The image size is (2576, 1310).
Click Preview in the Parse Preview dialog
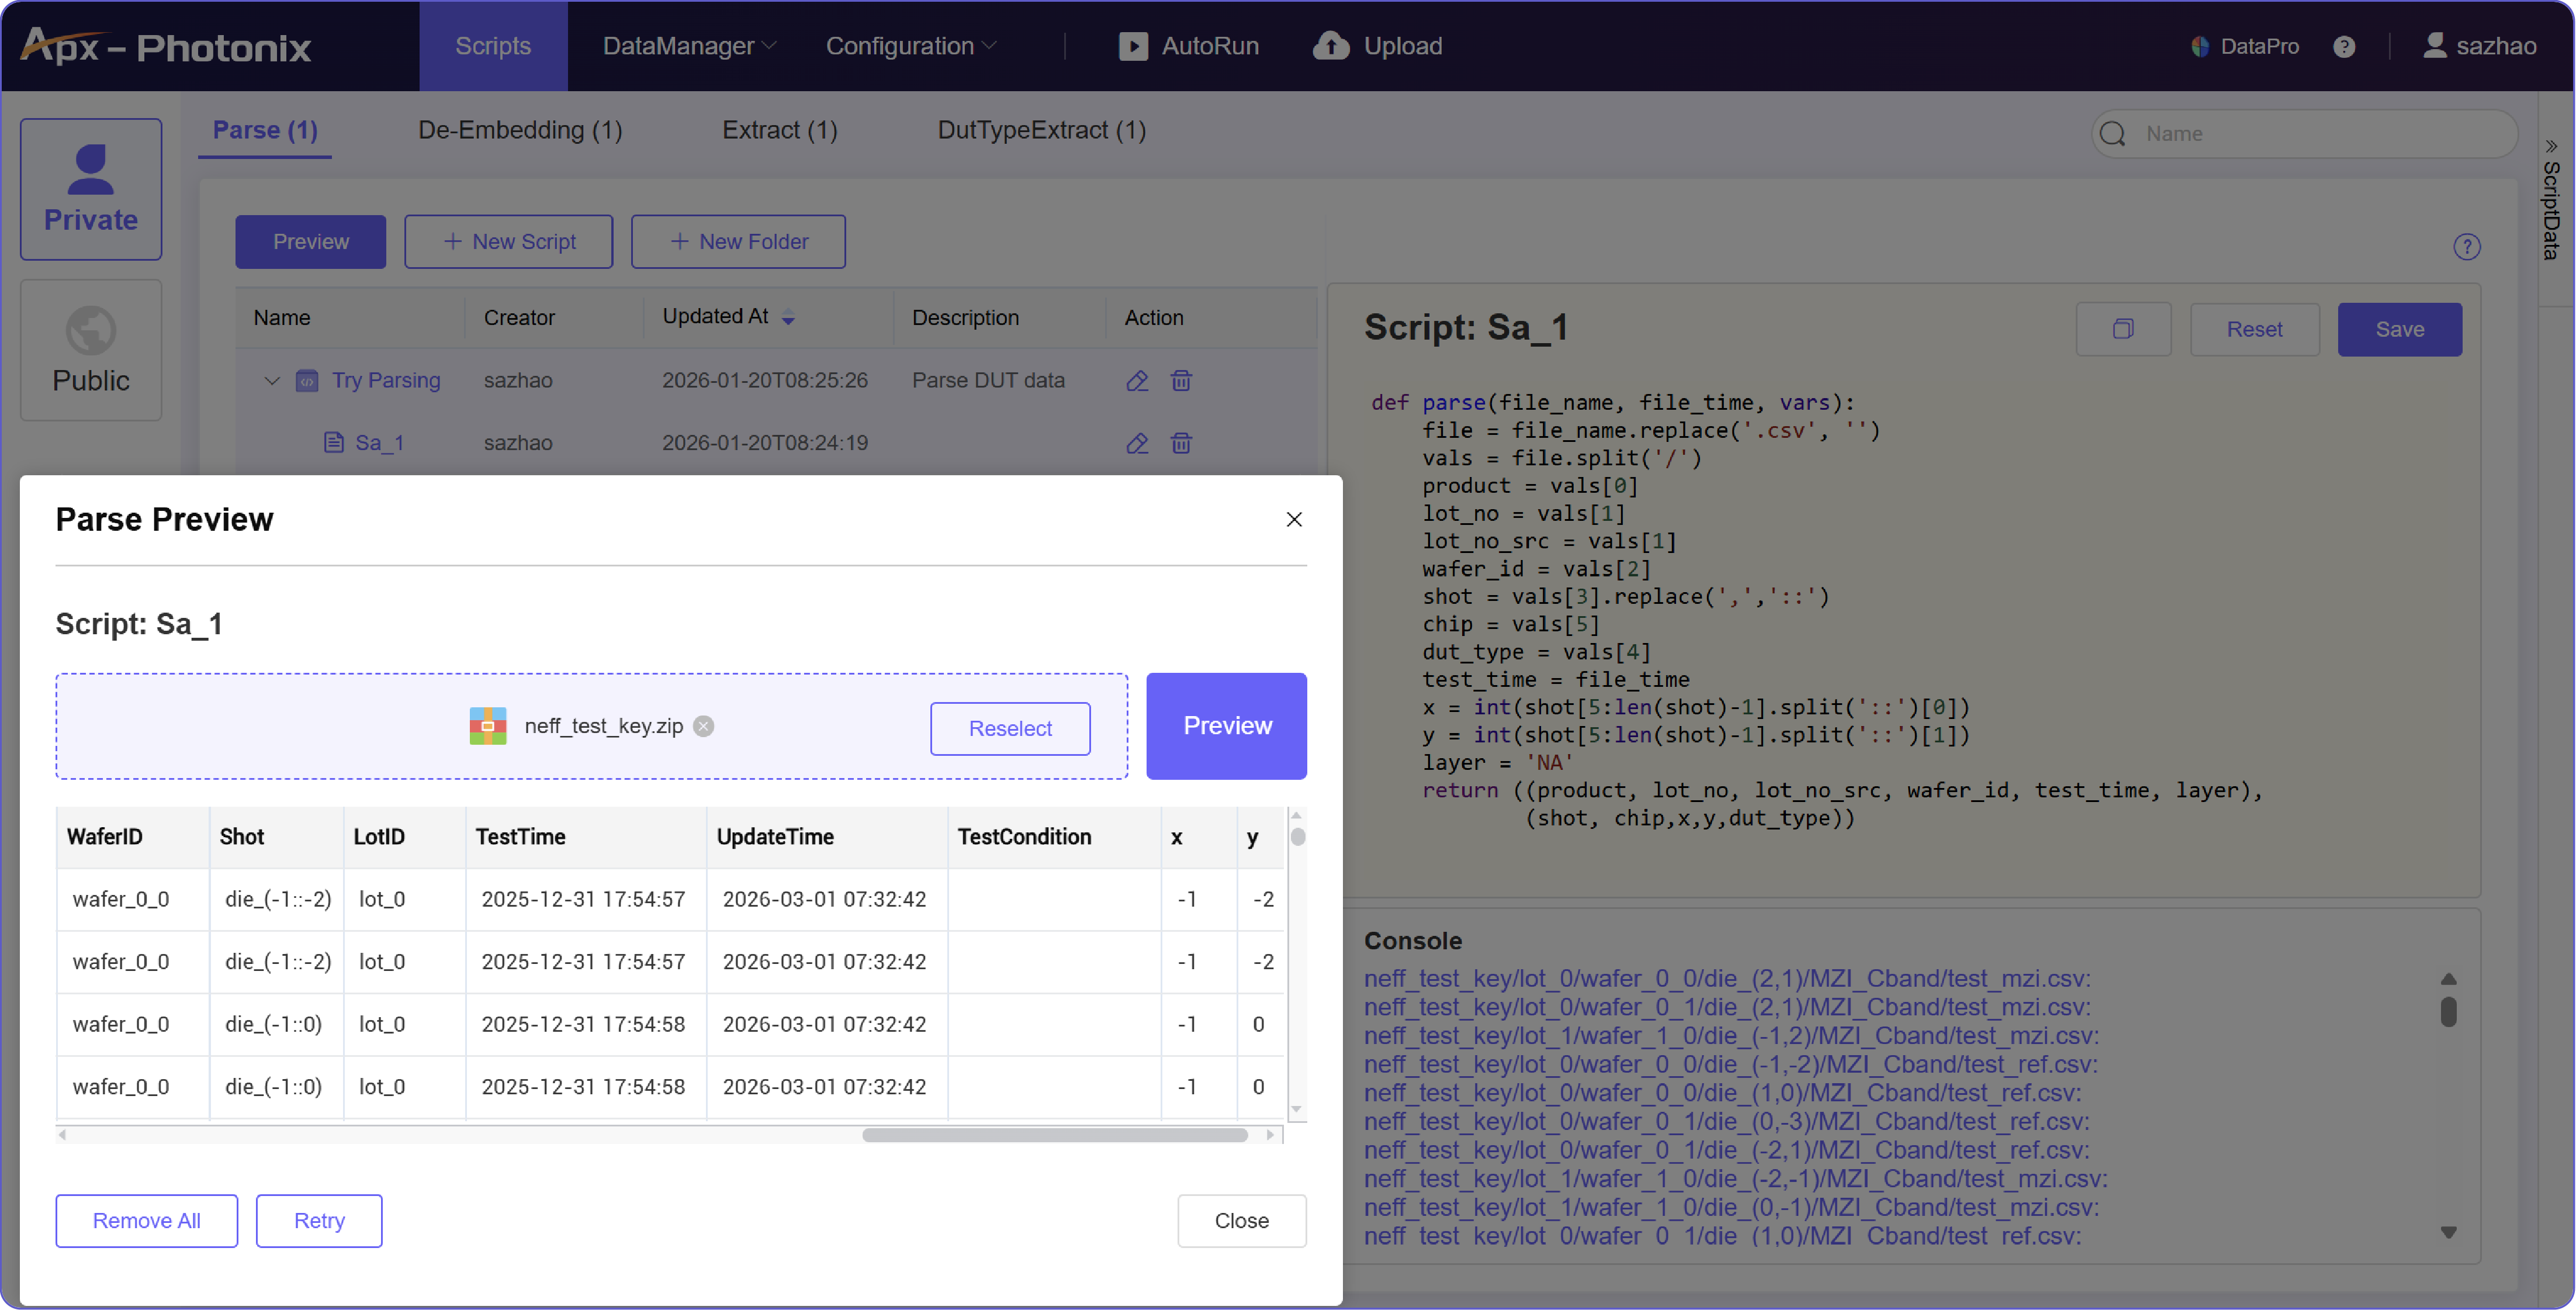pos(1226,726)
